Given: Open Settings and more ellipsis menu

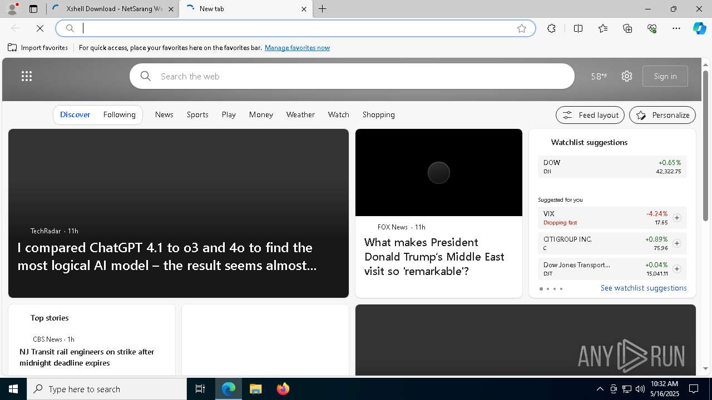Looking at the screenshot, I should (x=676, y=28).
